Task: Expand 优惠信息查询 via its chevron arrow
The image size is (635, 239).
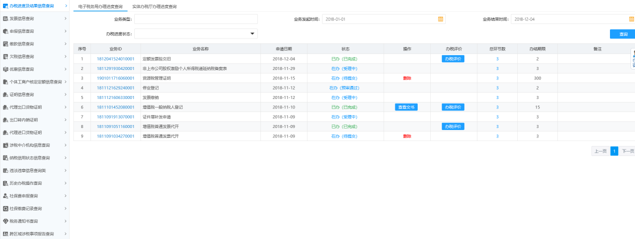Action: [66, 69]
